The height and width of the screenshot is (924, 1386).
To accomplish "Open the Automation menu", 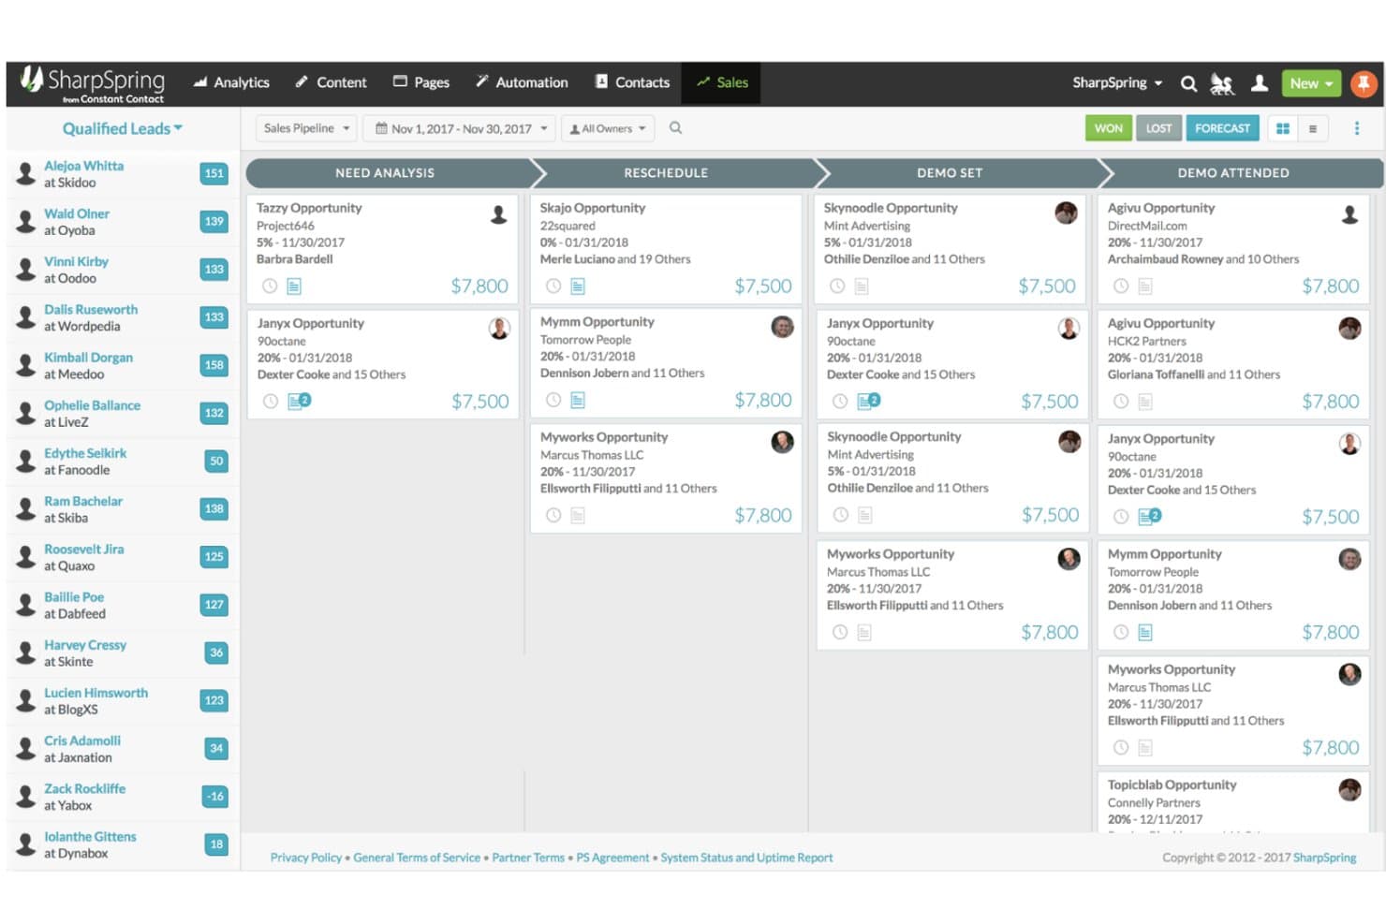I will [x=522, y=83].
